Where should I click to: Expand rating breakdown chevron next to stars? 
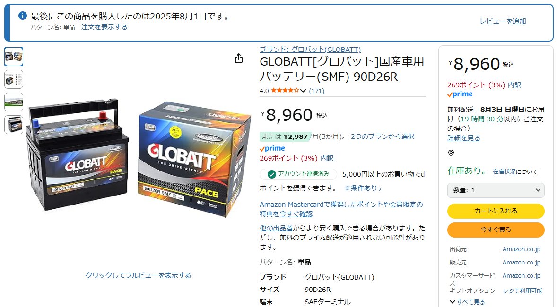coord(303,91)
